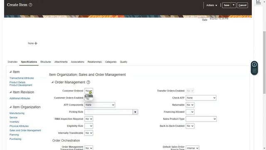
Task: Open the Financing Allowed dropdown
Action: [x=190, y=112]
